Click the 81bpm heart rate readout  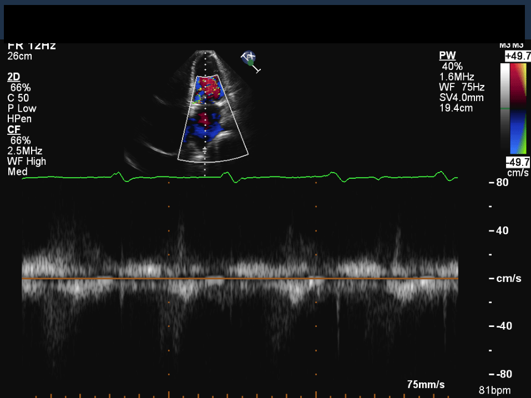(x=494, y=390)
